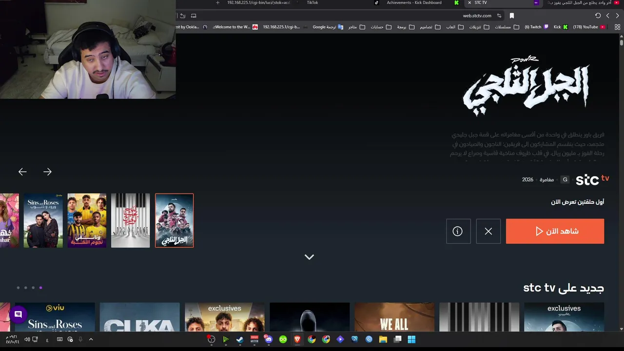Select the yellow football players poster thumbnail
624x351 pixels.
[x=87, y=220]
